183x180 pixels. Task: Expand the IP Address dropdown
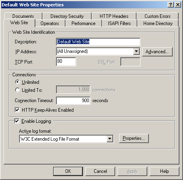[137, 51]
